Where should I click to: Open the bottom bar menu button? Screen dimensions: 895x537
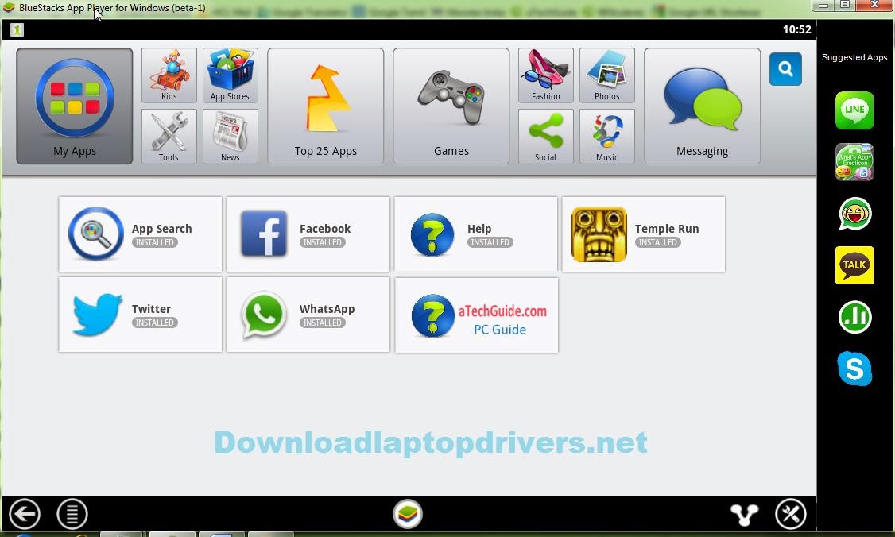tap(72, 514)
